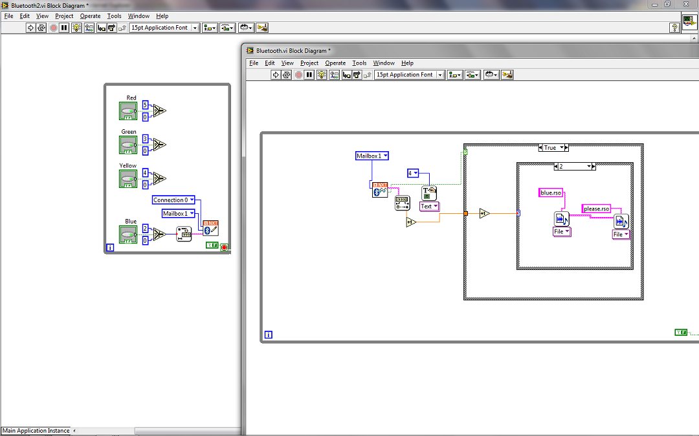The width and height of the screenshot is (699, 436).
Task: Open Reorder dropdown in Bluetooth2.vi toolbar
Action: (x=246, y=28)
